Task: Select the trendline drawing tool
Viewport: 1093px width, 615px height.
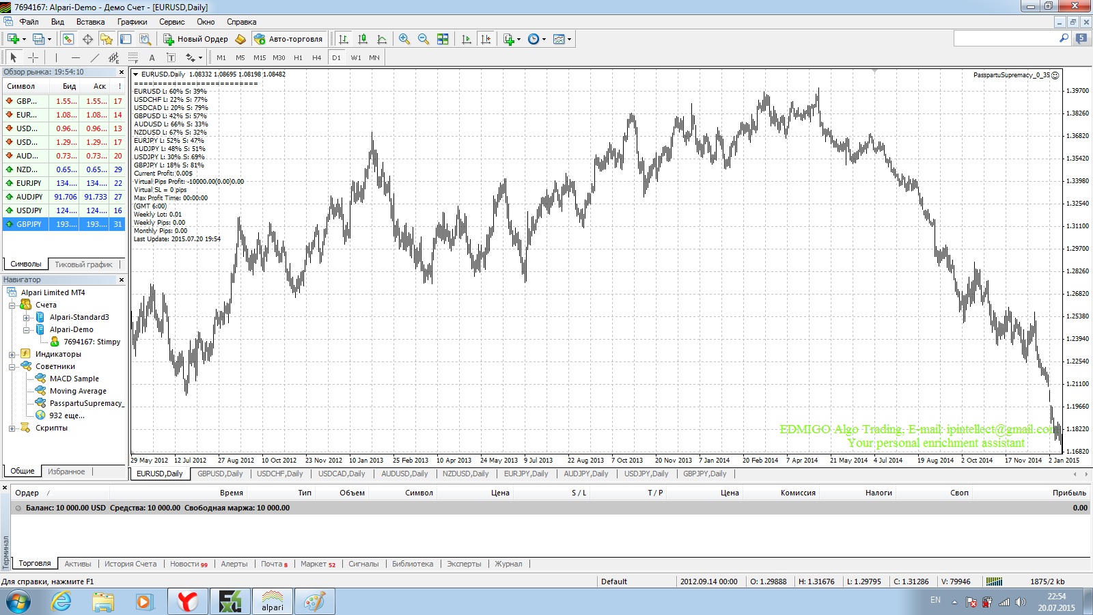Action: (95, 57)
